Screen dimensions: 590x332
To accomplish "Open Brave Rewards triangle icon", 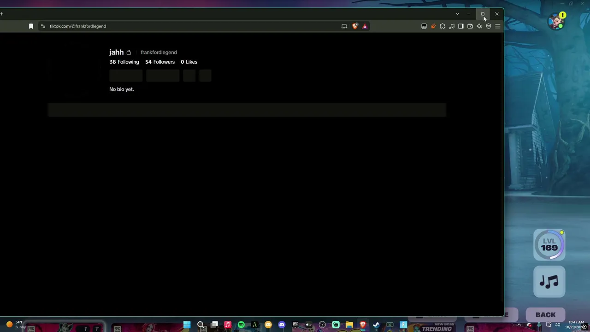I will click(x=365, y=26).
